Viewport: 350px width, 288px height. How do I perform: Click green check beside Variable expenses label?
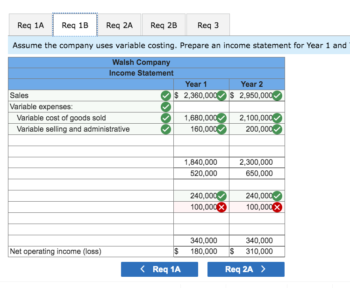(166, 107)
